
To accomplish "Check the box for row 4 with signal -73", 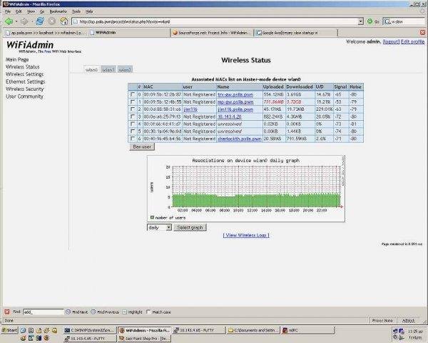I will [133, 124].
